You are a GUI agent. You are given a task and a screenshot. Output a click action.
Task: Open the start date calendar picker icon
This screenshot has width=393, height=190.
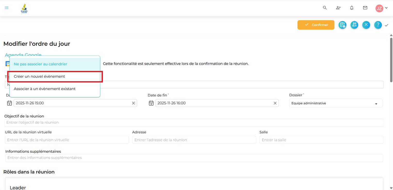point(10,103)
